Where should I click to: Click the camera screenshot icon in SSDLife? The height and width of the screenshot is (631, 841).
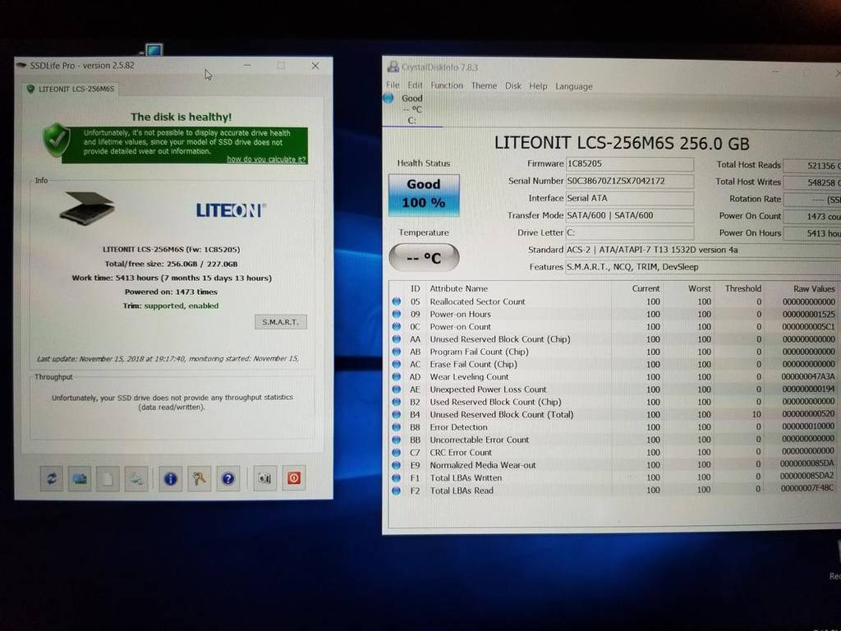pos(264,479)
